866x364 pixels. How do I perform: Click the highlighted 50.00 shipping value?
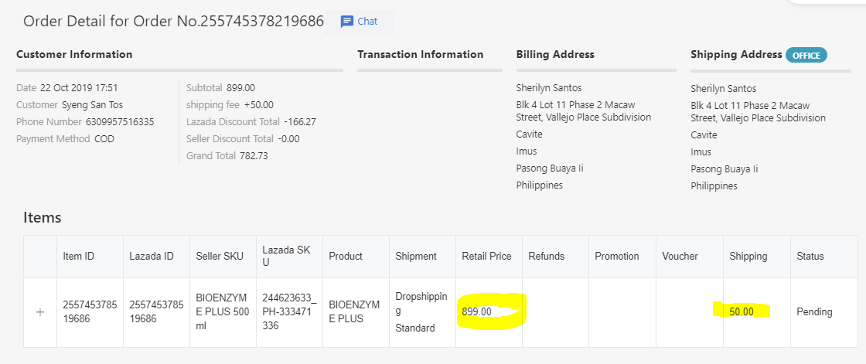742,311
